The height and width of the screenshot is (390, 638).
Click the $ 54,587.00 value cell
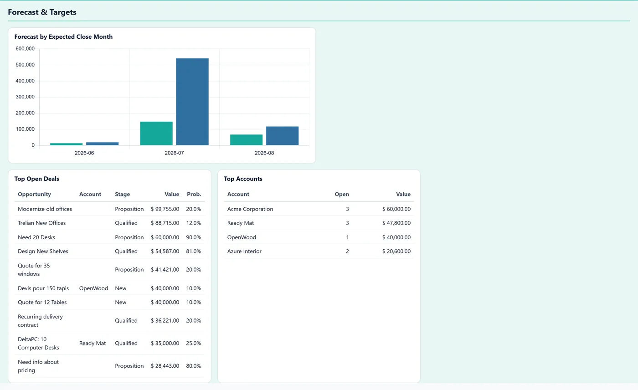tap(165, 251)
